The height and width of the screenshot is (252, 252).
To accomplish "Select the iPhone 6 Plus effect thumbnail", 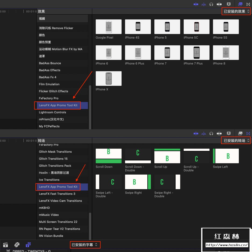I will (x=138, y=53).
